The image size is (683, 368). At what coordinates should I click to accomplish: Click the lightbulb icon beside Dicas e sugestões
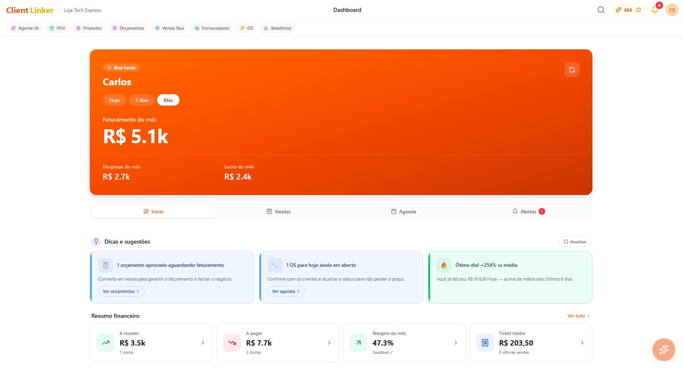(x=96, y=242)
